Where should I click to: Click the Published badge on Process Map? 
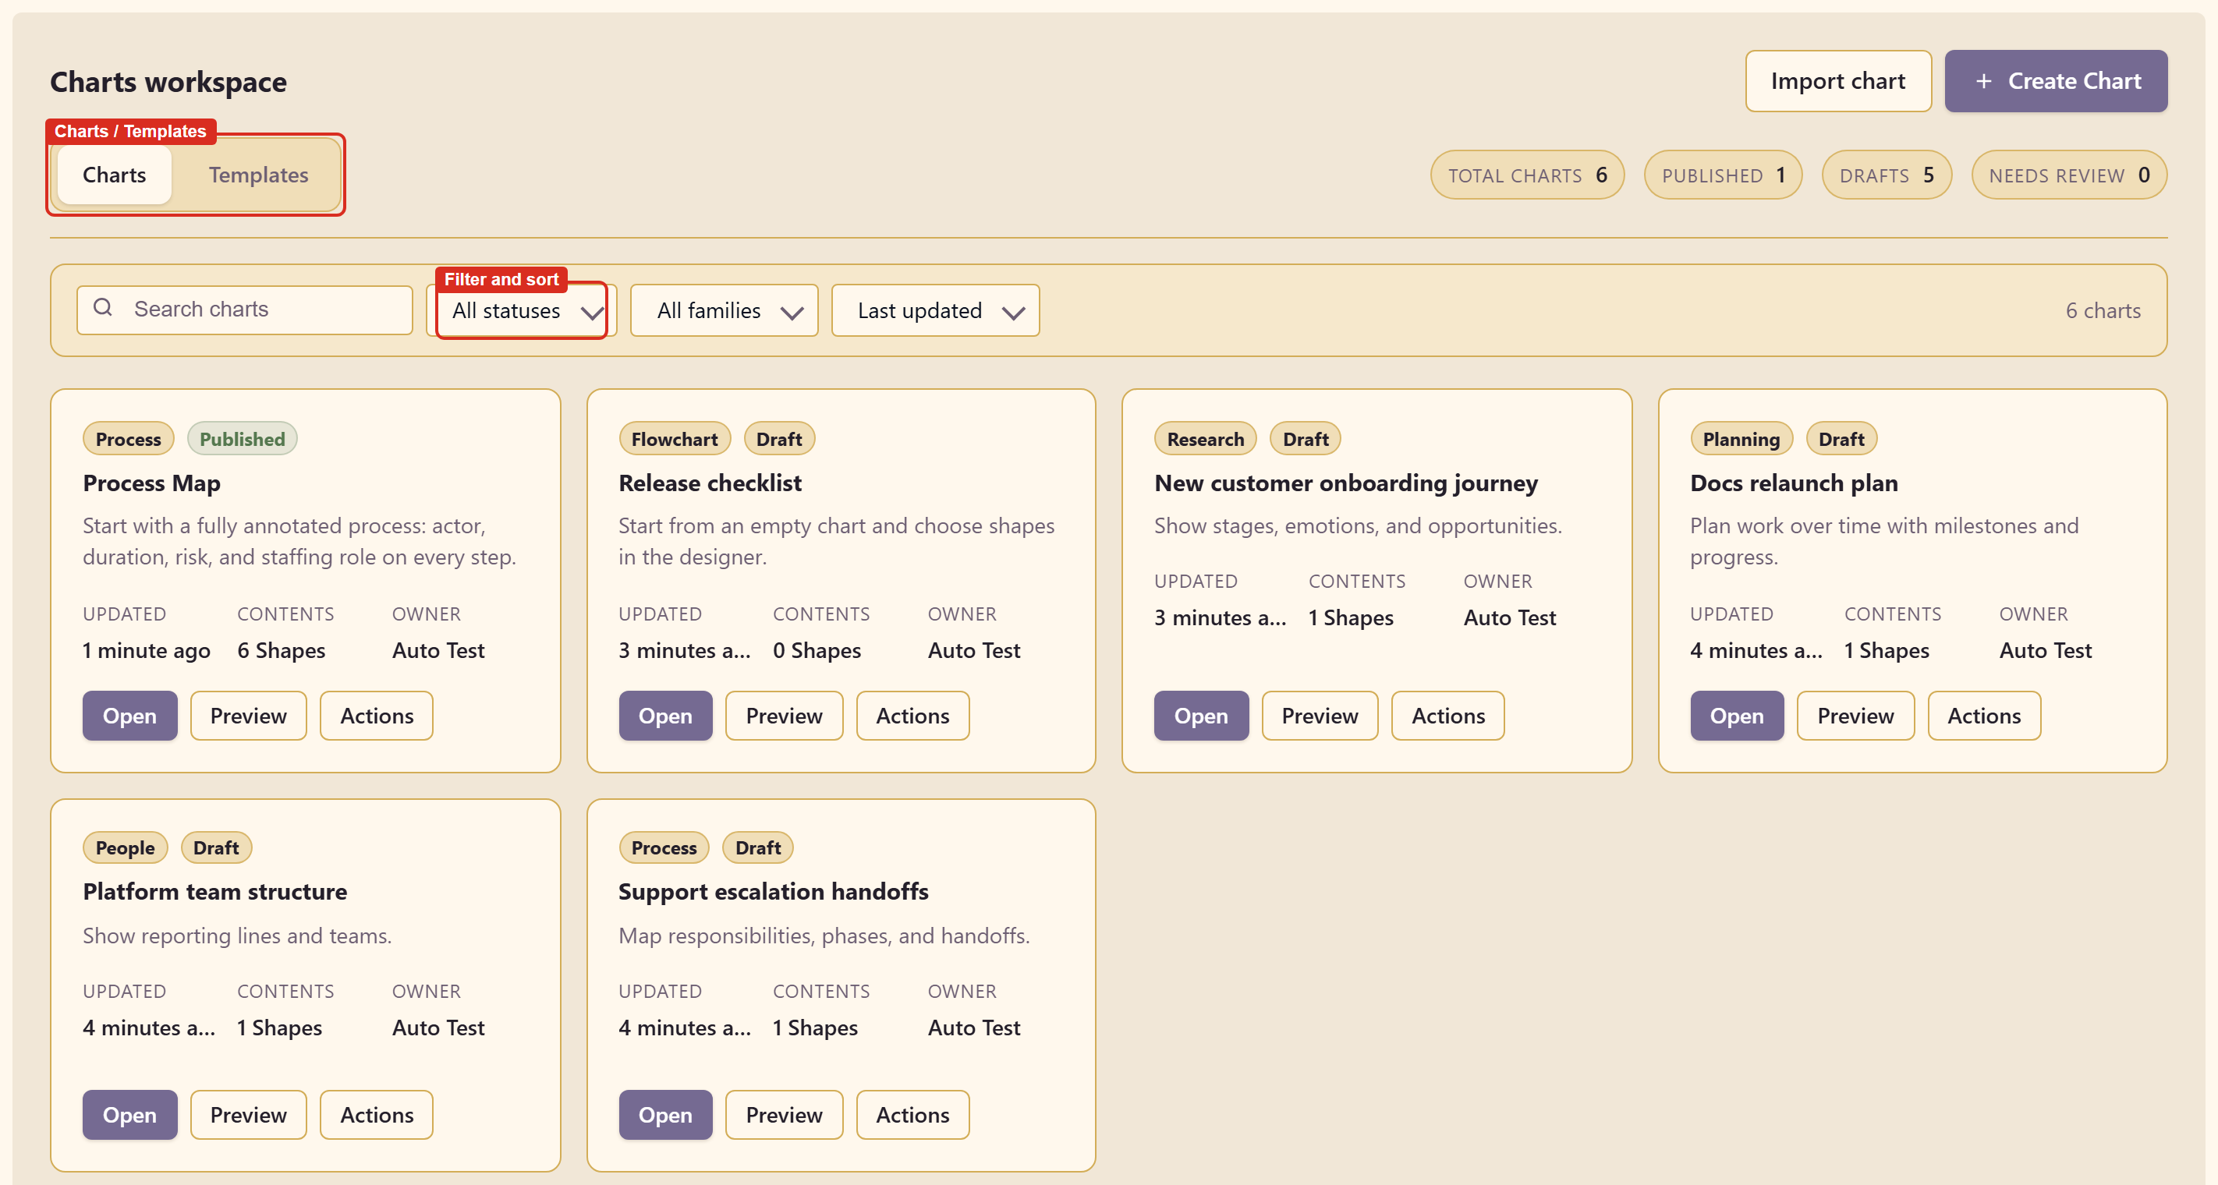pos(242,439)
